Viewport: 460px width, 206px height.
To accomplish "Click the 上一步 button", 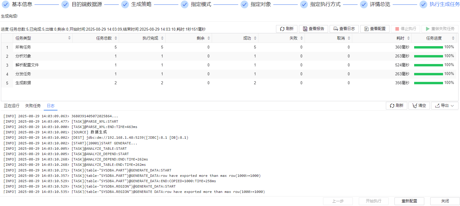I will pyautogui.click(x=338, y=201).
